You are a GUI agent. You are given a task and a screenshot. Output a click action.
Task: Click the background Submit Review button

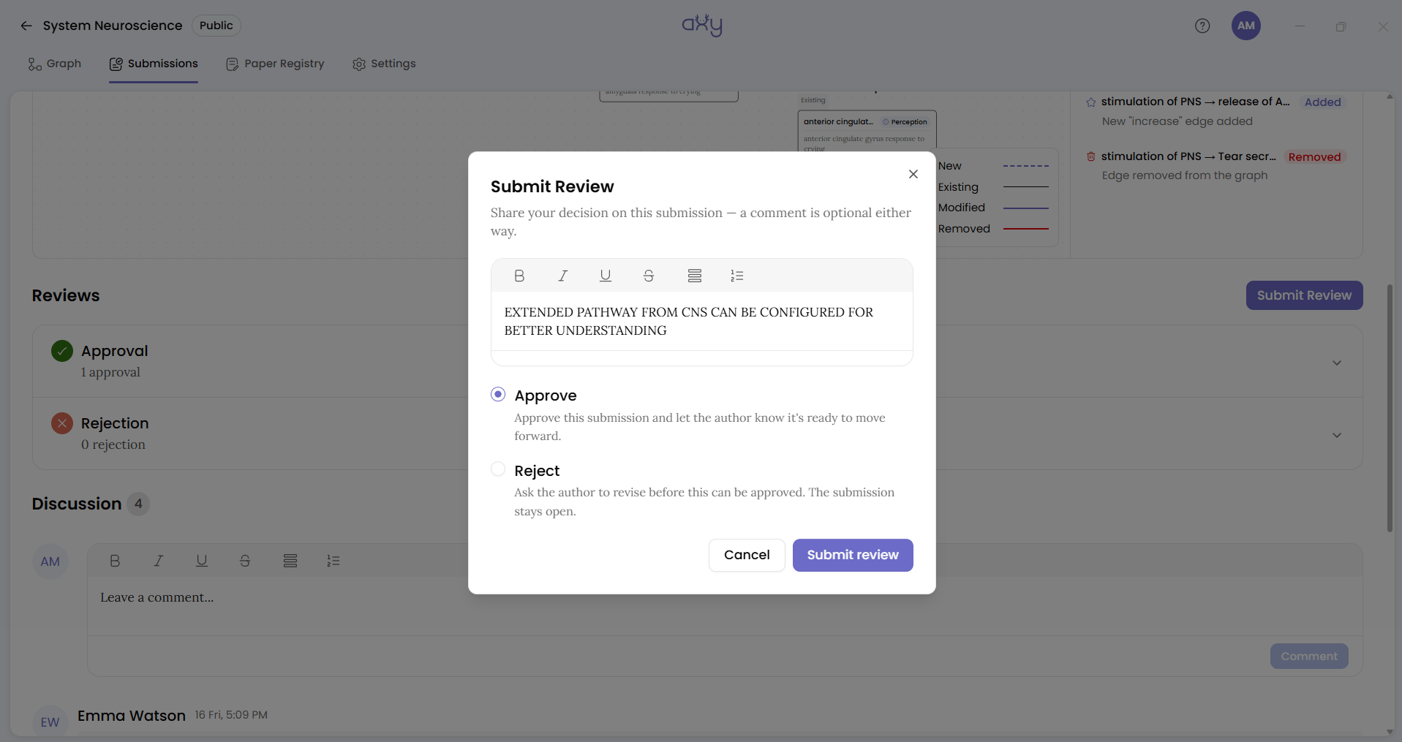[1305, 295]
